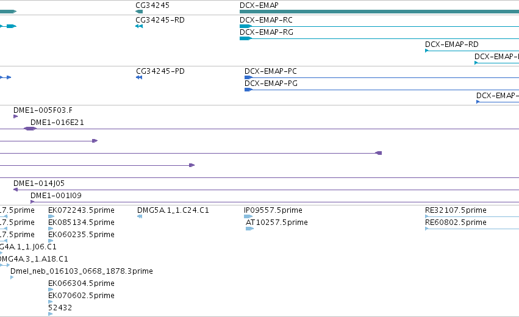This screenshot has width=519, height=317.
Task: Click the EK060235.5prime EST glyph
Action: coord(51,241)
